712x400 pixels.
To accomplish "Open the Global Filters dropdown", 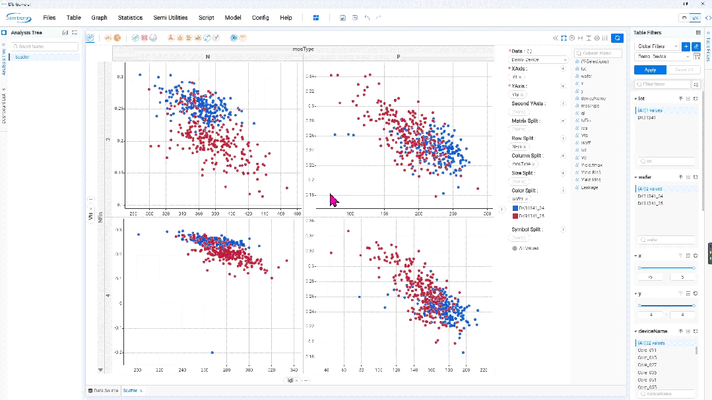I will (657, 46).
